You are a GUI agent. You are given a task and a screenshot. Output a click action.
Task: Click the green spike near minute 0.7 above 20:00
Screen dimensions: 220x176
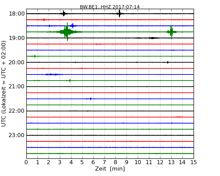[x=35, y=56]
